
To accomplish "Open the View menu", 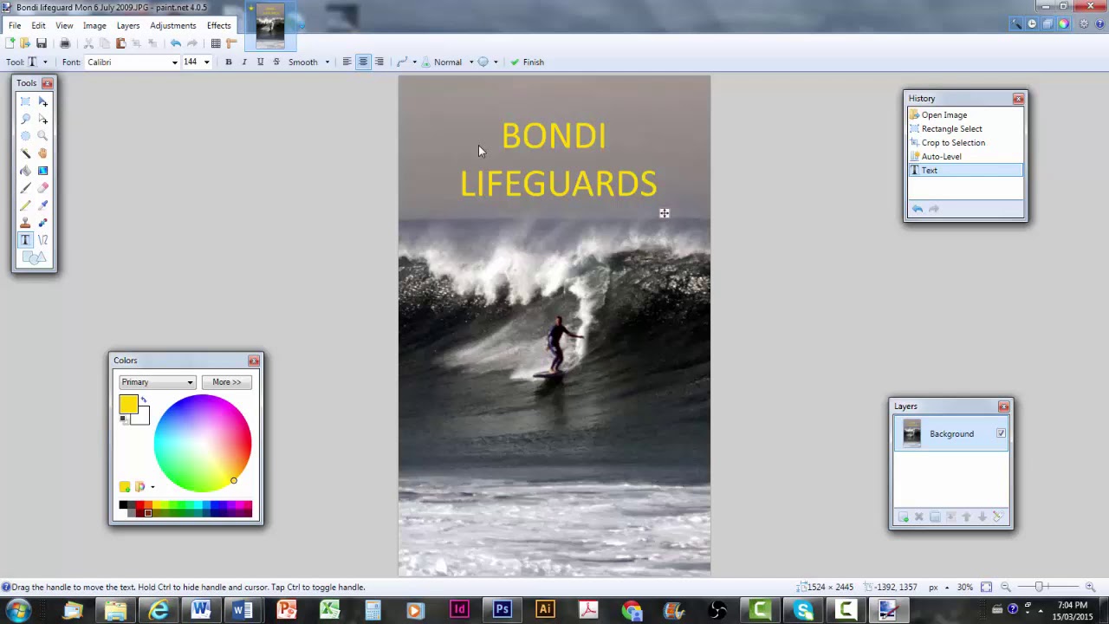I will [64, 26].
